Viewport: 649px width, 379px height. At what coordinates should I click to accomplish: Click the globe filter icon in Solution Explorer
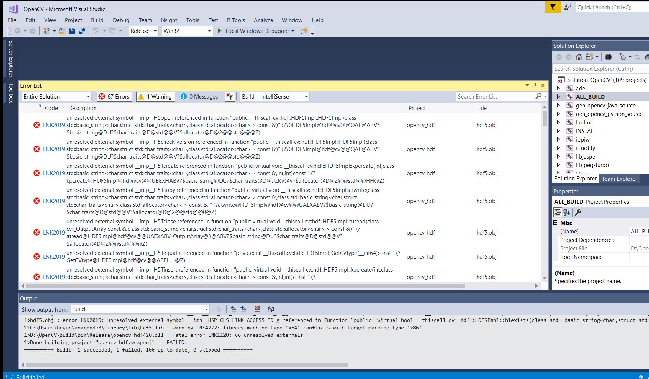(608, 57)
